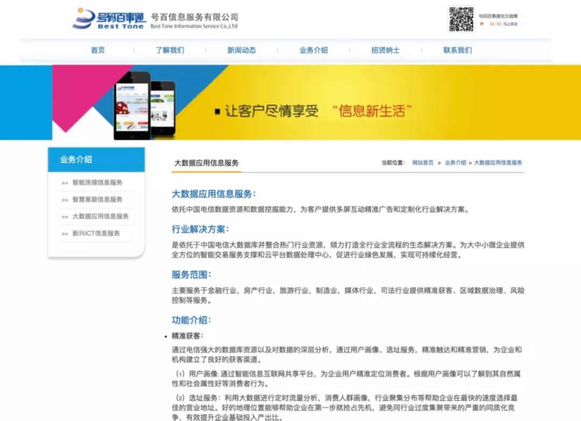Go to 网站首页 via the breadcrumb link
The image size is (581, 421).
click(x=423, y=162)
